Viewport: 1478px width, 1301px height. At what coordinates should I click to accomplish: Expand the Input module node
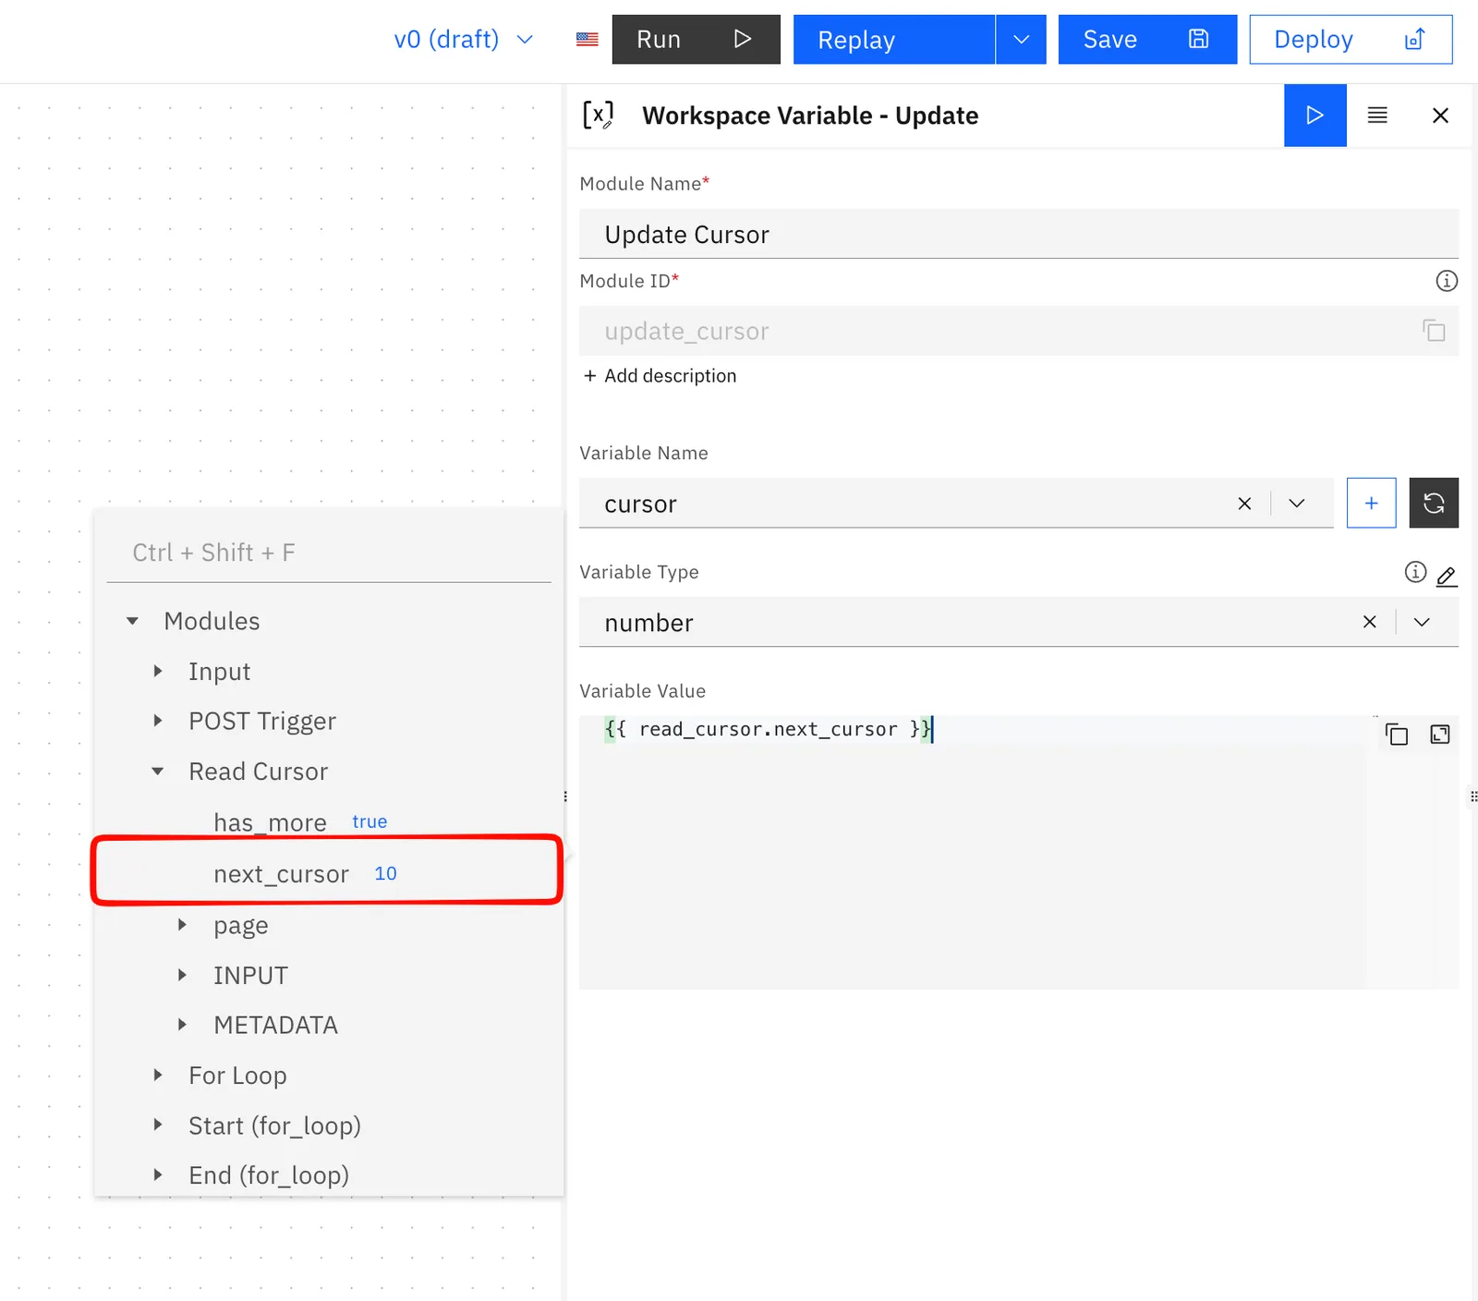[x=158, y=671]
